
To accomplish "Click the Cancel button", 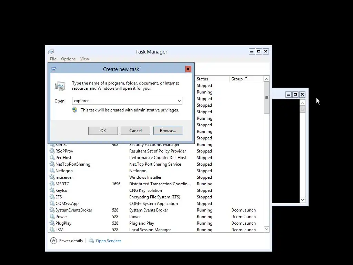I will point(135,131).
